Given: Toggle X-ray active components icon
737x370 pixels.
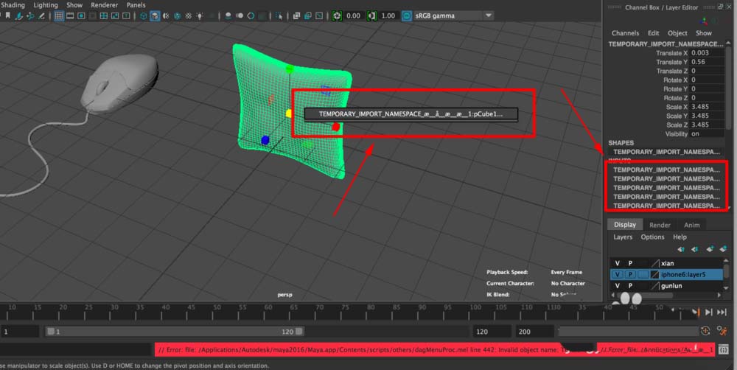Looking at the screenshot, I should pos(307,15).
